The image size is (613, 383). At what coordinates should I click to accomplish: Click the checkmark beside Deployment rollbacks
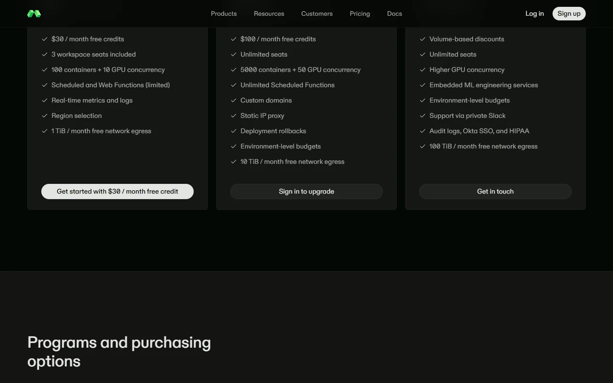click(x=233, y=131)
